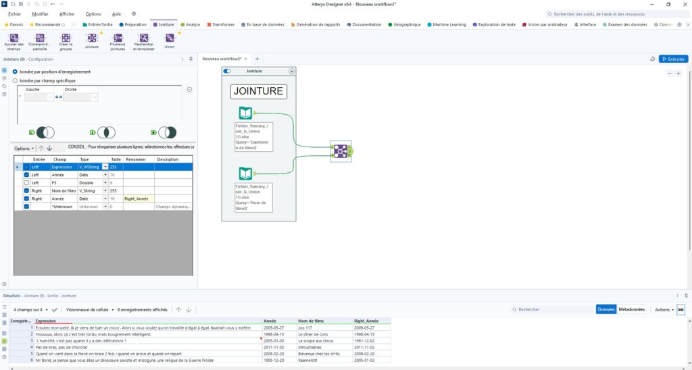The image size is (692, 370).
Task: Pick the Correspondance partielle tool
Action: coord(40,42)
